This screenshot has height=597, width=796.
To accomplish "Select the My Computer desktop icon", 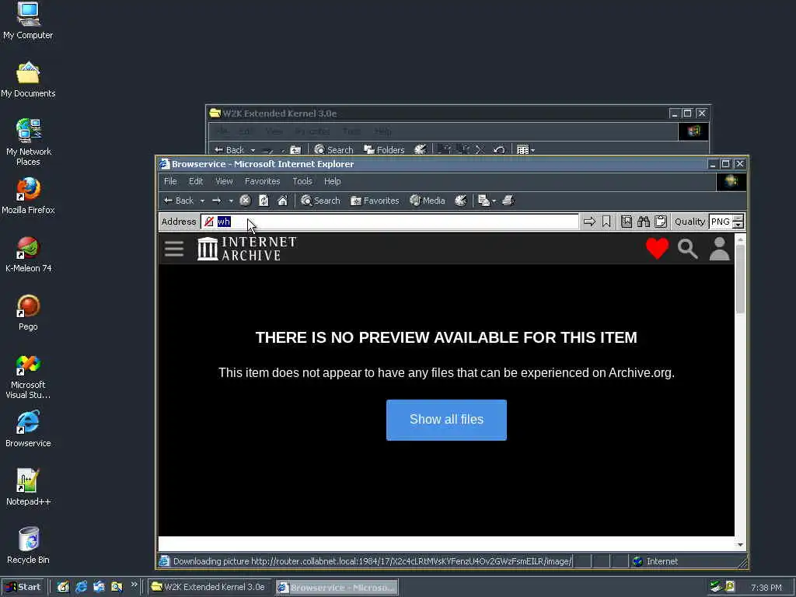I will tap(28, 21).
